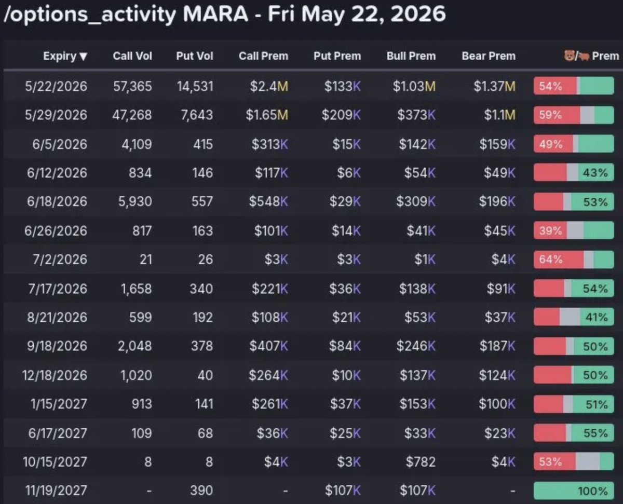Image resolution: width=623 pixels, height=504 pixels.
Task: Select the 12/18/2026 expiry cell
Action: [55, 375]
